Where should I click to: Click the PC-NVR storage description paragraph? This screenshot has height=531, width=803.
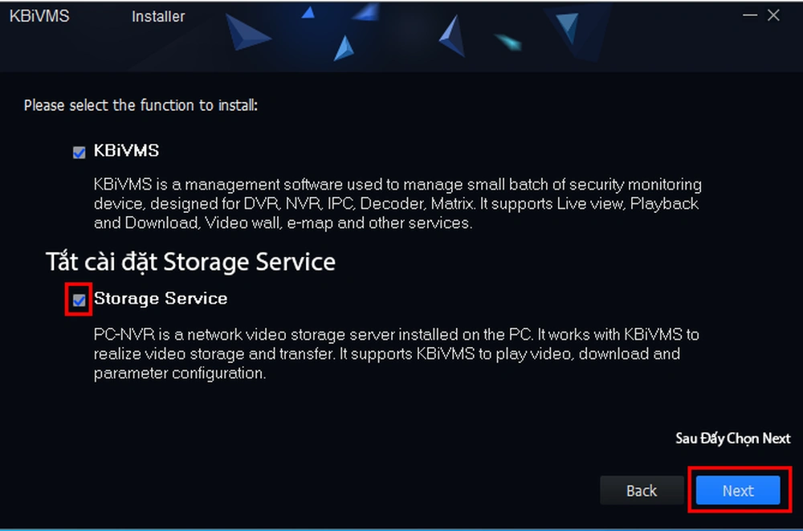pyautogui.click(x=385, y=353)
